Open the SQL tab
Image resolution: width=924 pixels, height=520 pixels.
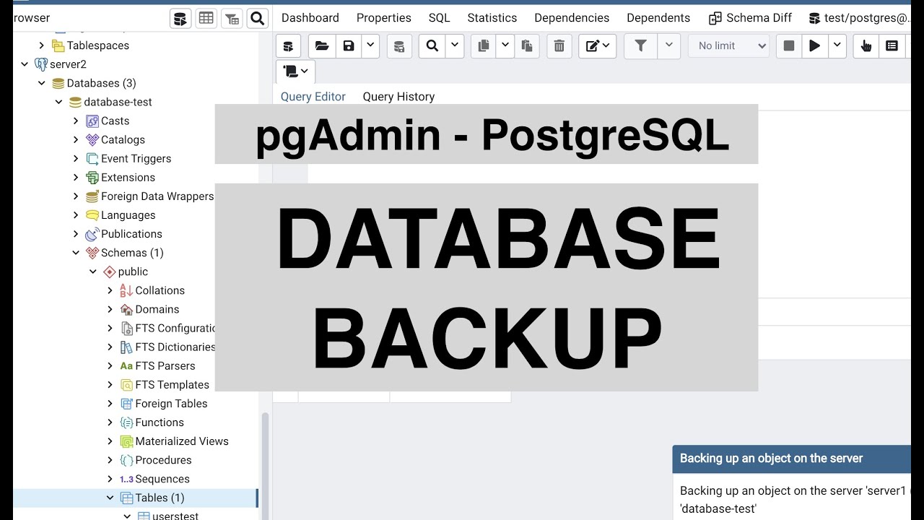[x=440, y=18]
